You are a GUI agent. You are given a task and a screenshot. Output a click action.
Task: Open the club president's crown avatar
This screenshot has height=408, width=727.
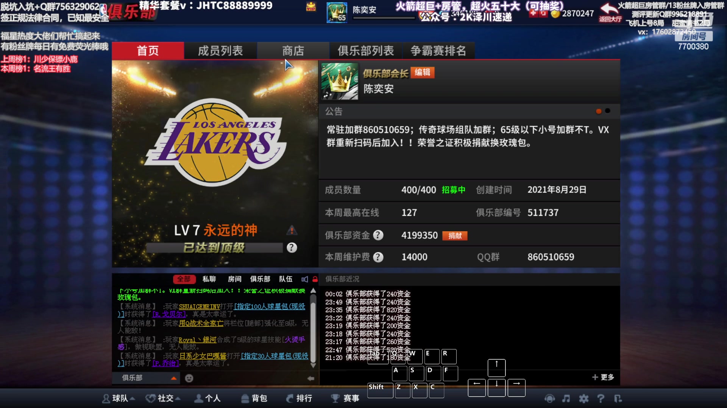click(340, 81)
